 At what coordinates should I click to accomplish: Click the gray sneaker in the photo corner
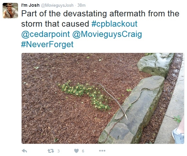click(178, 136)
